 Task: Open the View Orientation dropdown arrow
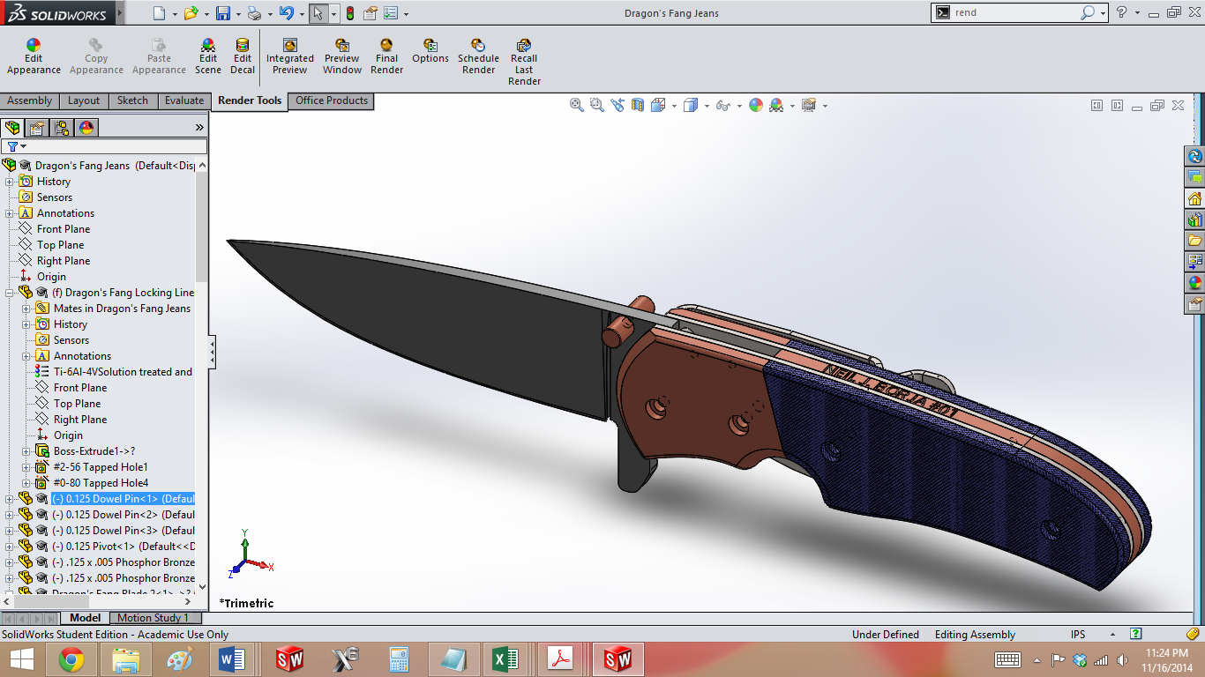[x=674, y=106]
